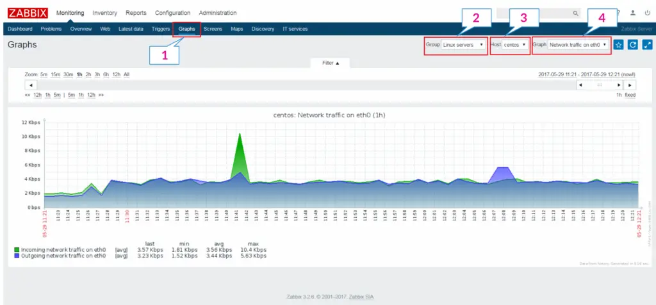Click the max value 10.4 Kbps

click(252, 250)
